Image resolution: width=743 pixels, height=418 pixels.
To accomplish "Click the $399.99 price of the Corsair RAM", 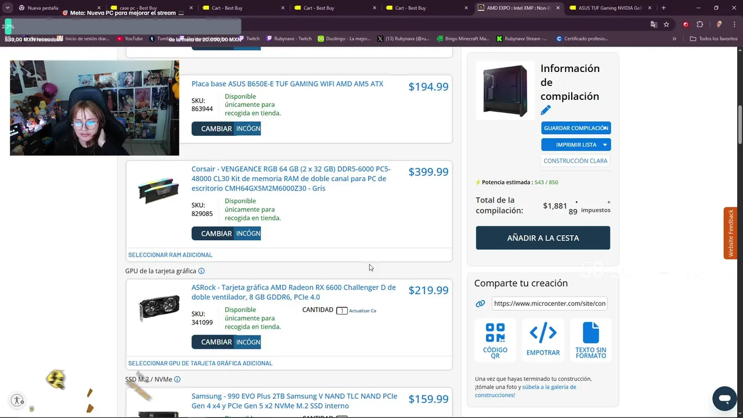I will pos(428,172).
